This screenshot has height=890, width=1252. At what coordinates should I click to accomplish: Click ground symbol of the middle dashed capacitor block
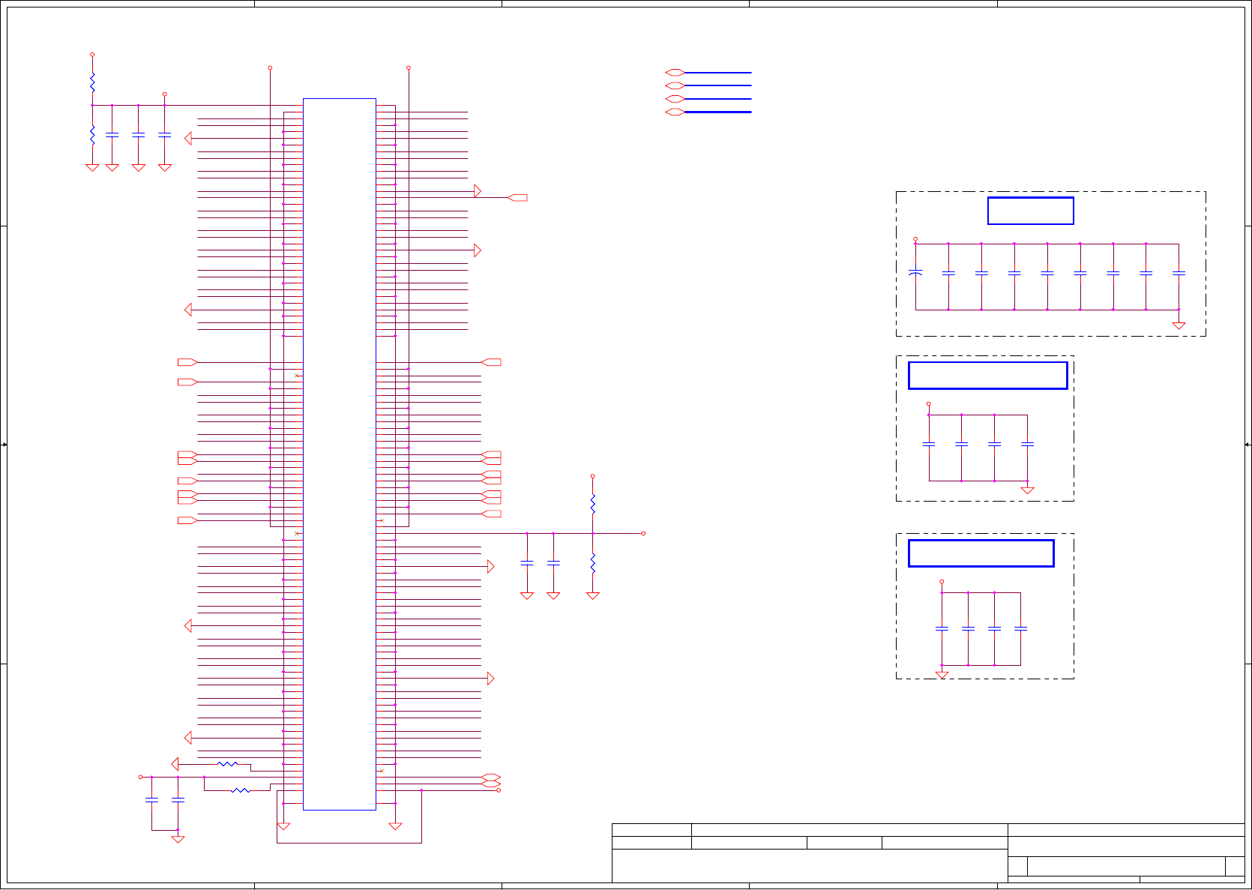click(1027, 490)
